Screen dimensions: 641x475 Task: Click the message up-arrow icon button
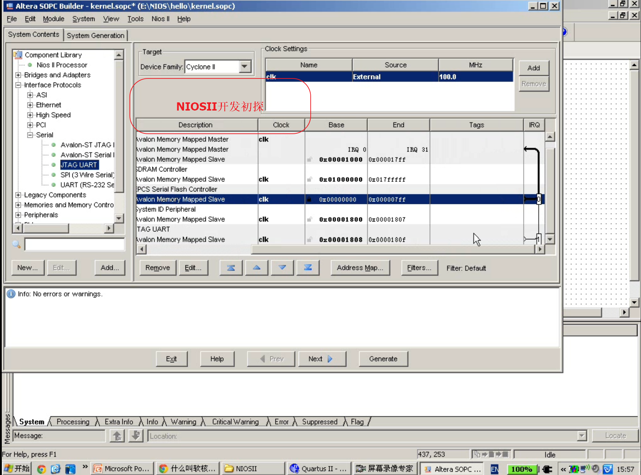pyautogui.click(x=117, y=436)
